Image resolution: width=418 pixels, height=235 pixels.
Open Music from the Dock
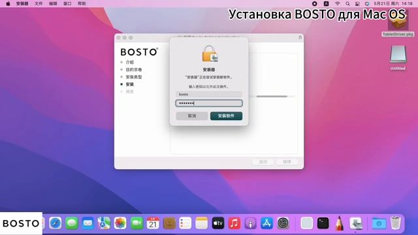tap(234, 223)
